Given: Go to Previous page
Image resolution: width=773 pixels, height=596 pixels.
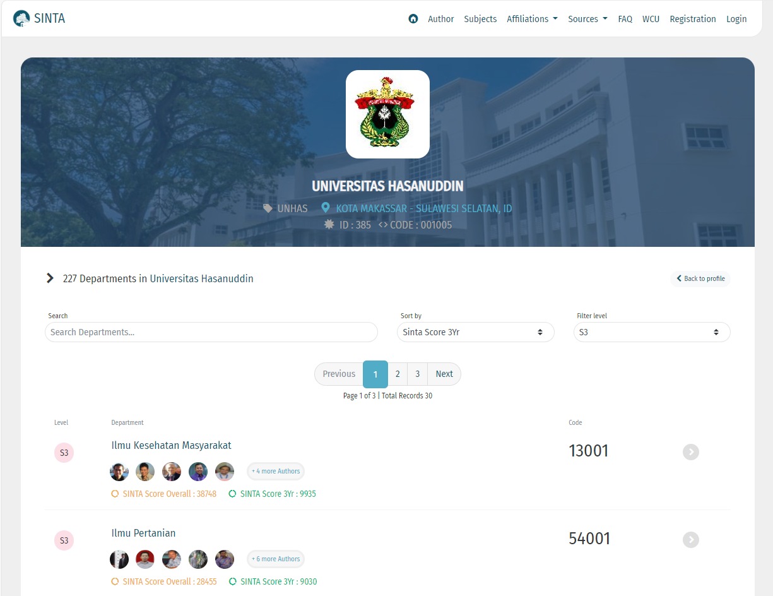Looking at the screenshot, I should [x=339, y=374].
